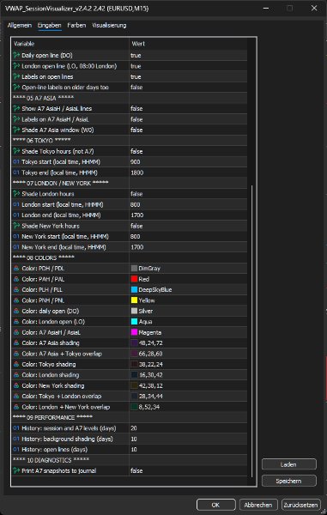The width and height of the screenshot is (327, 515).
Task: Click the icon beside Daily open line (DO)
Action: pyautogui.click(x=16, y=56)
